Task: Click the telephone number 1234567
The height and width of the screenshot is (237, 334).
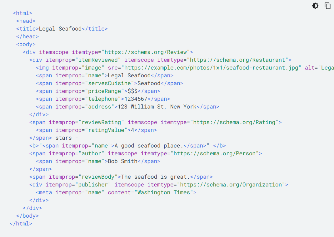Action: pos(136,99)
